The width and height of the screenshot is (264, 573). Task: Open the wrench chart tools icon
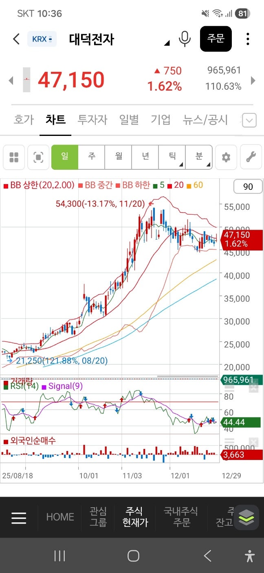(251, 157)
